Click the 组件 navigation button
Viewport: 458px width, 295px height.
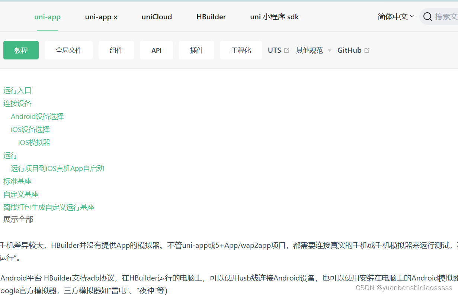(116, 50)
